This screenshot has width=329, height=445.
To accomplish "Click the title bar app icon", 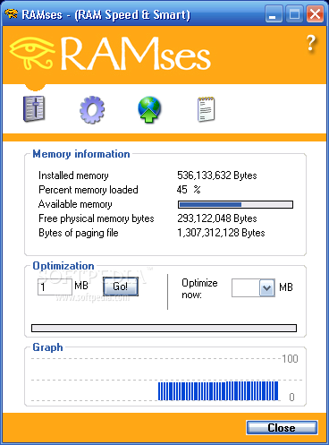I will (x=12, y=13).
